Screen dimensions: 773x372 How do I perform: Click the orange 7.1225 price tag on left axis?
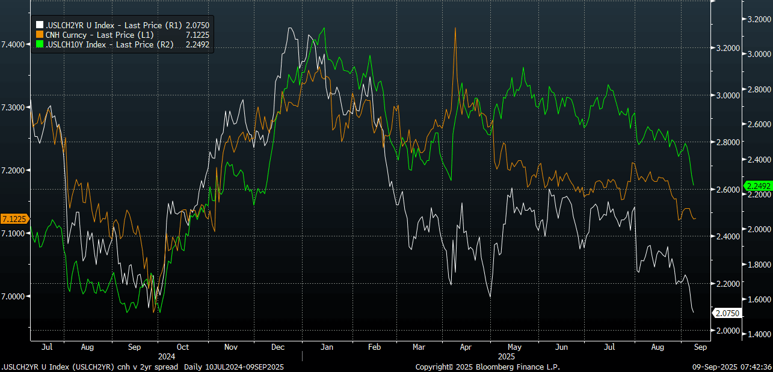pyautogui.click(x=14, y=219)
